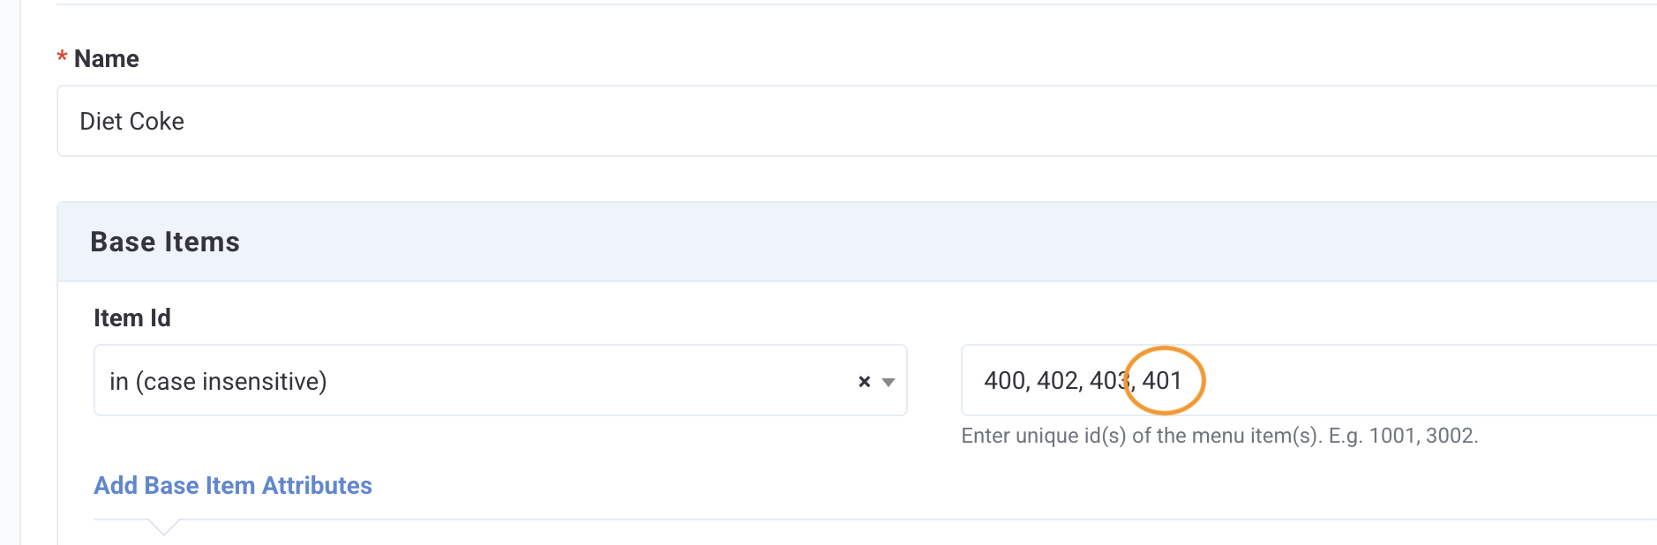Click the 1001, 3002 example in hint
This screenshot has height=545, width=1657.
(x=1421, y=436)
